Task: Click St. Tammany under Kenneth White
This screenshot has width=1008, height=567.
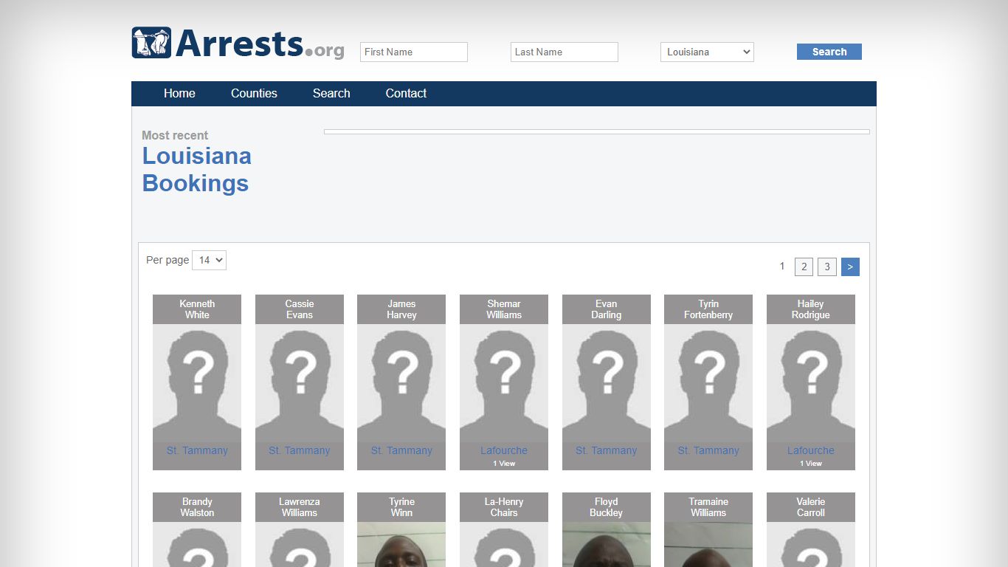Action: pos(197,450)
